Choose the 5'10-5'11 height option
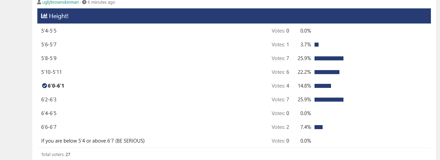440x160 pixels. tap(51, 72)
